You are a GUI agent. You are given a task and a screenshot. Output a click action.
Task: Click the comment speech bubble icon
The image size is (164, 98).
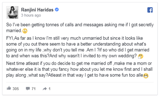point(28,88)
